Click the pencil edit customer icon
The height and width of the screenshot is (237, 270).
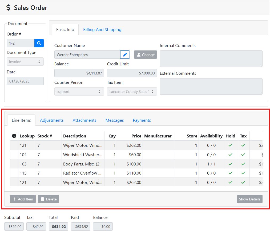click(x=125, y=55)
